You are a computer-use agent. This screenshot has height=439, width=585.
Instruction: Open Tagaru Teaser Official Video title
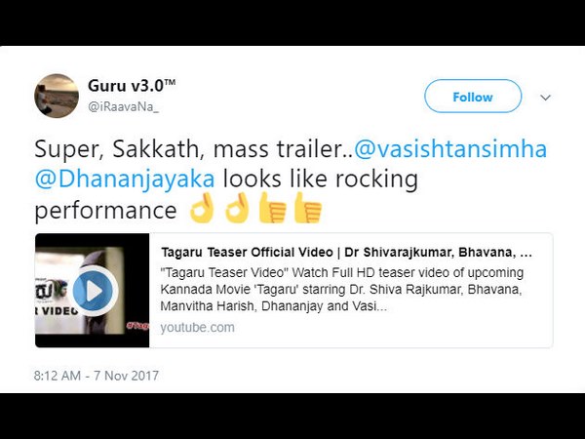tap(346, 253)
